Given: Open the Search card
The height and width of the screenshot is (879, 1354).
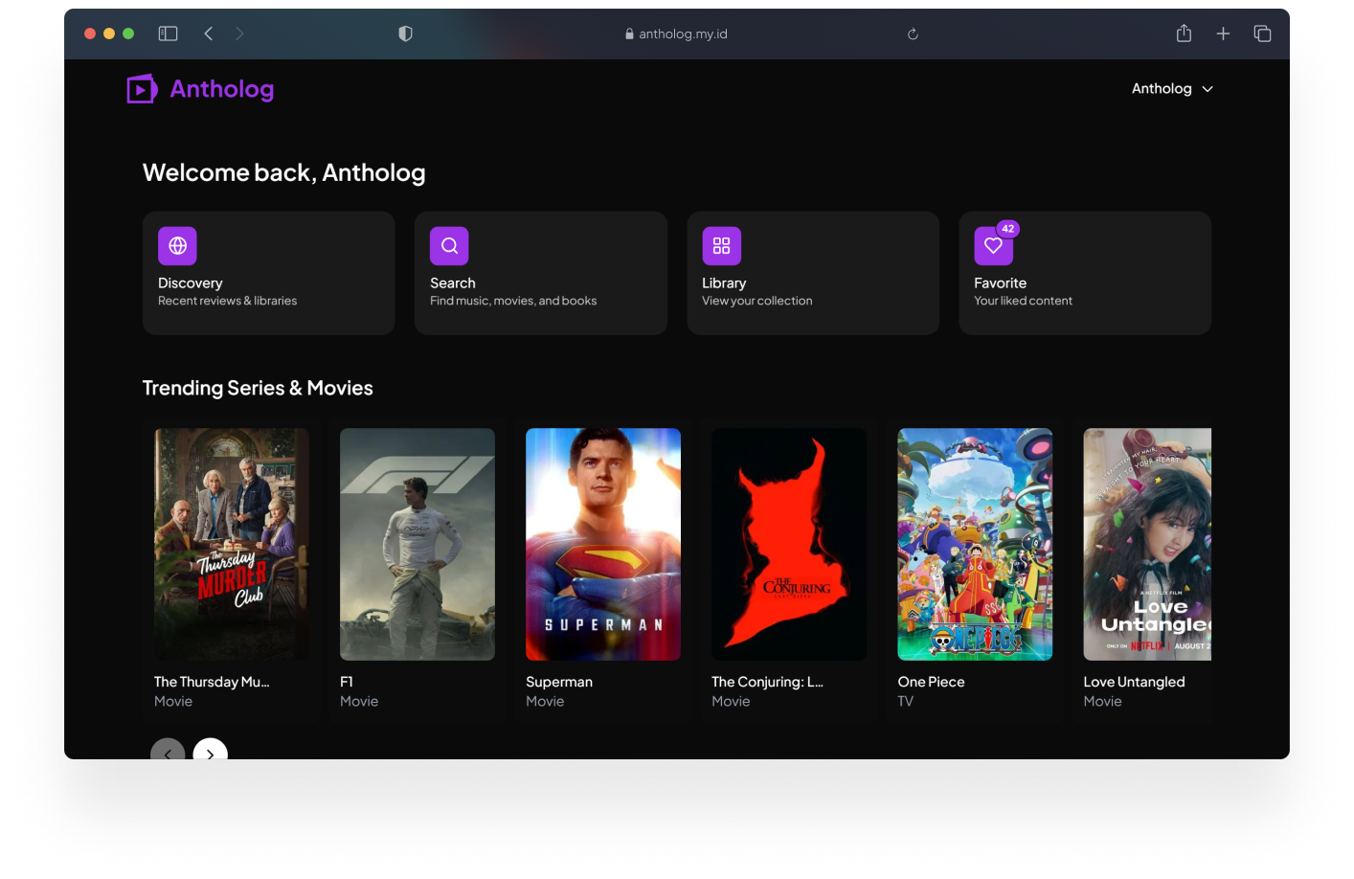Looking at the screenshot, I should click(541, 273).
